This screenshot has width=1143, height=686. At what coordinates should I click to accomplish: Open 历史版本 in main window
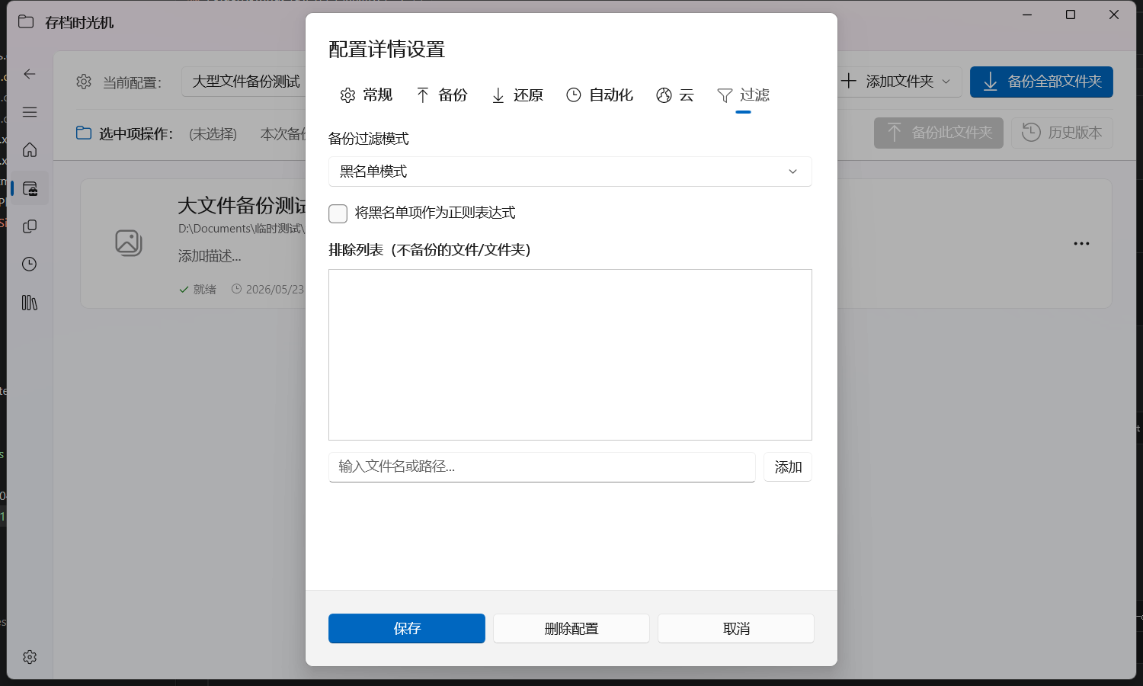tap(1062, 133)
